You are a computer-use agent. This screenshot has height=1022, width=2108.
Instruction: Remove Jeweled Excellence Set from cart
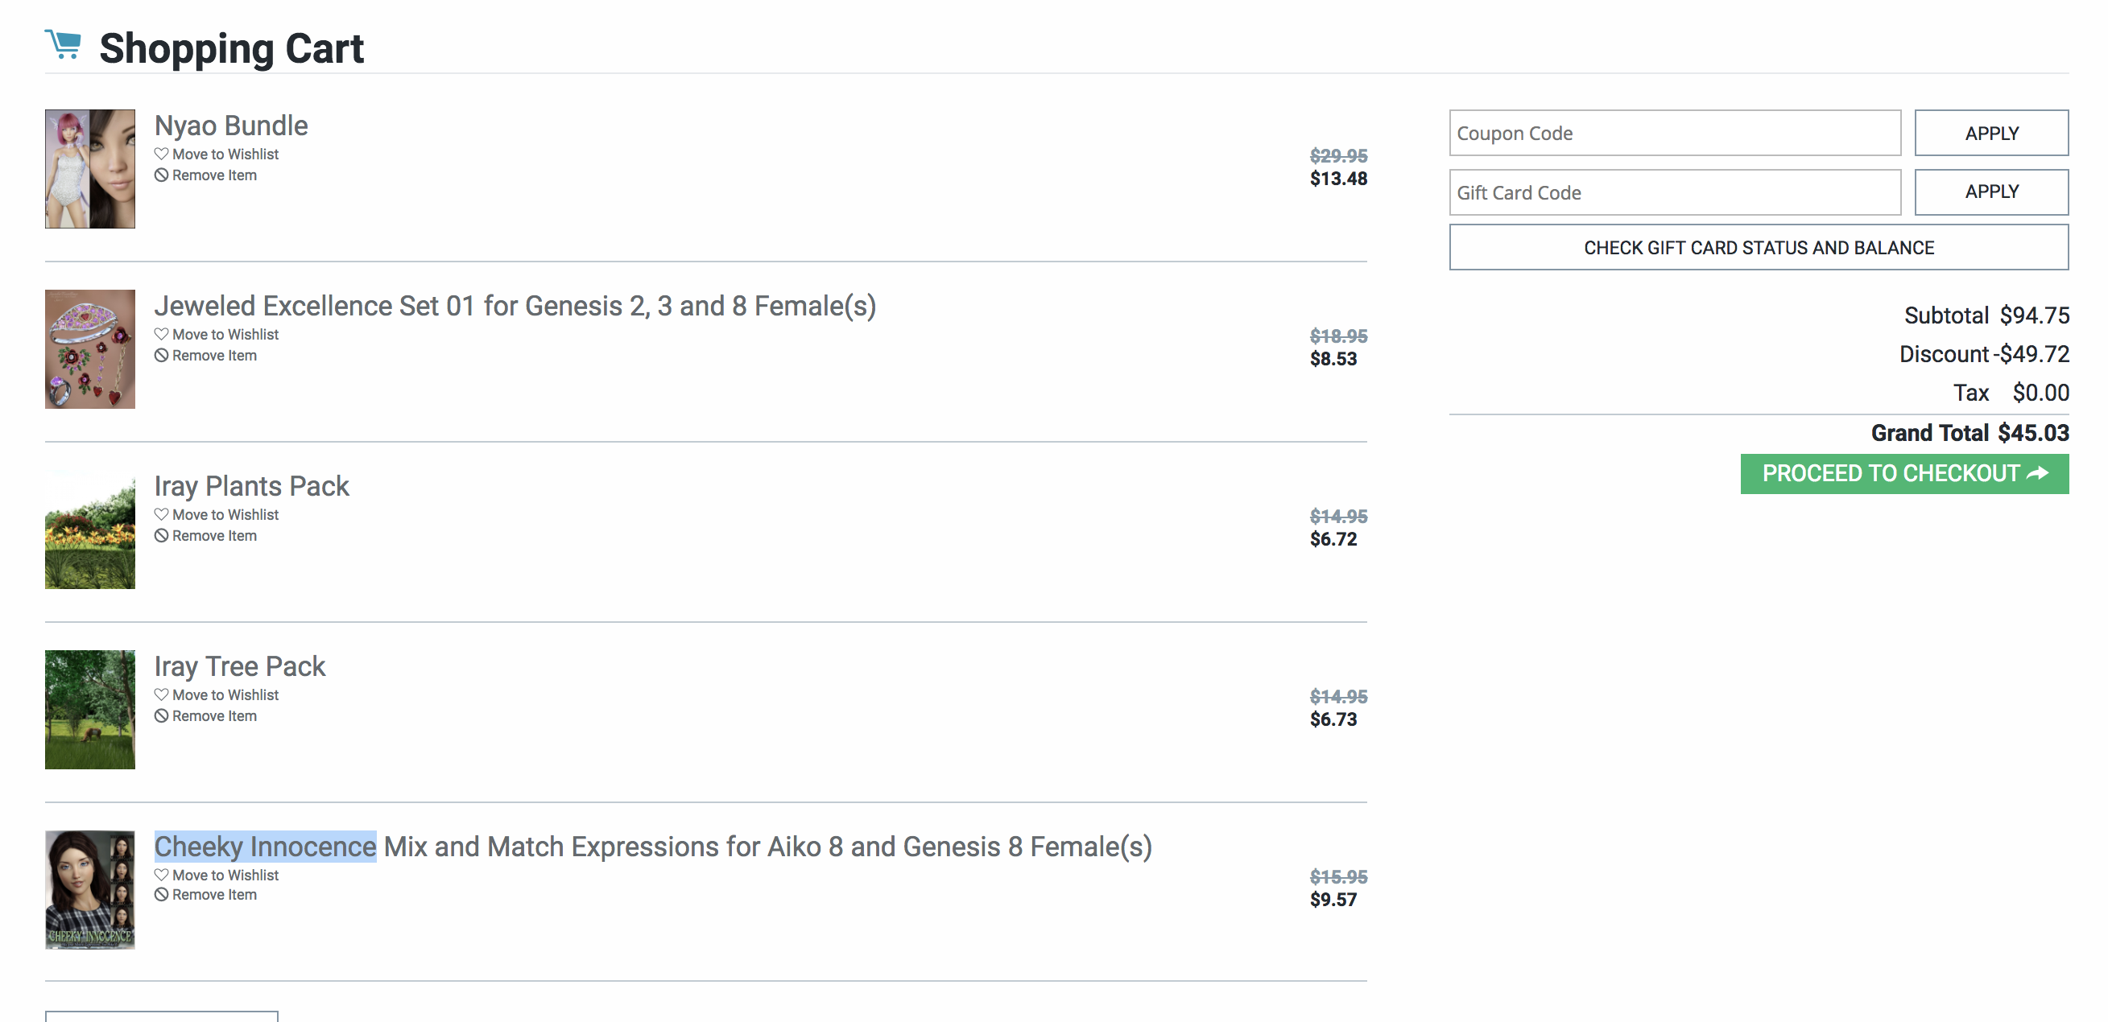tap(213, 356)
